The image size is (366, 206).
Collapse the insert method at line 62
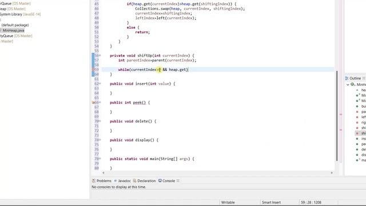pyautogui.click(x=100, y=84)
